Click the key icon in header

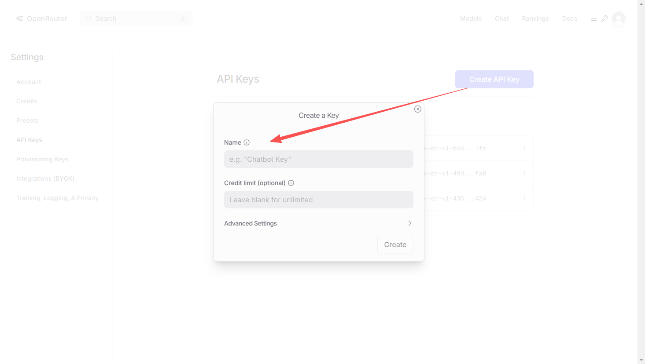tap(604, 18)
